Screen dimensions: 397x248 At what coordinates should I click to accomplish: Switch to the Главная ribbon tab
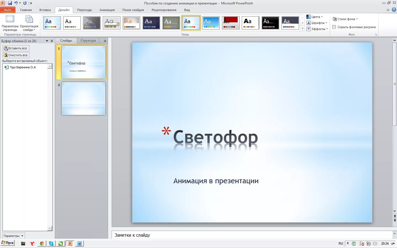point(26,10)
